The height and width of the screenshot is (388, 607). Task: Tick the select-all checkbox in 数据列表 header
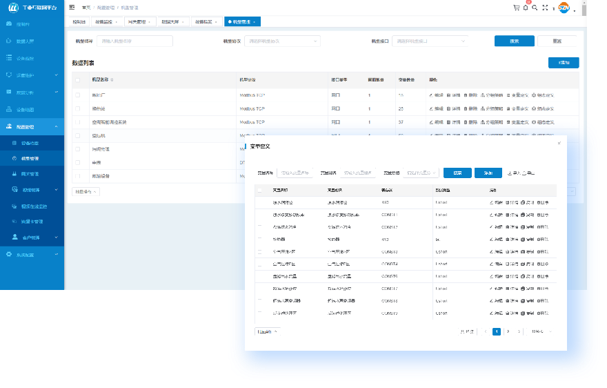tap(77, 79)
